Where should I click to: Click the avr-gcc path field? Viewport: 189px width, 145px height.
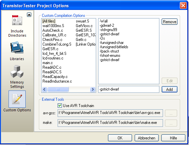[x=110, y=113]
